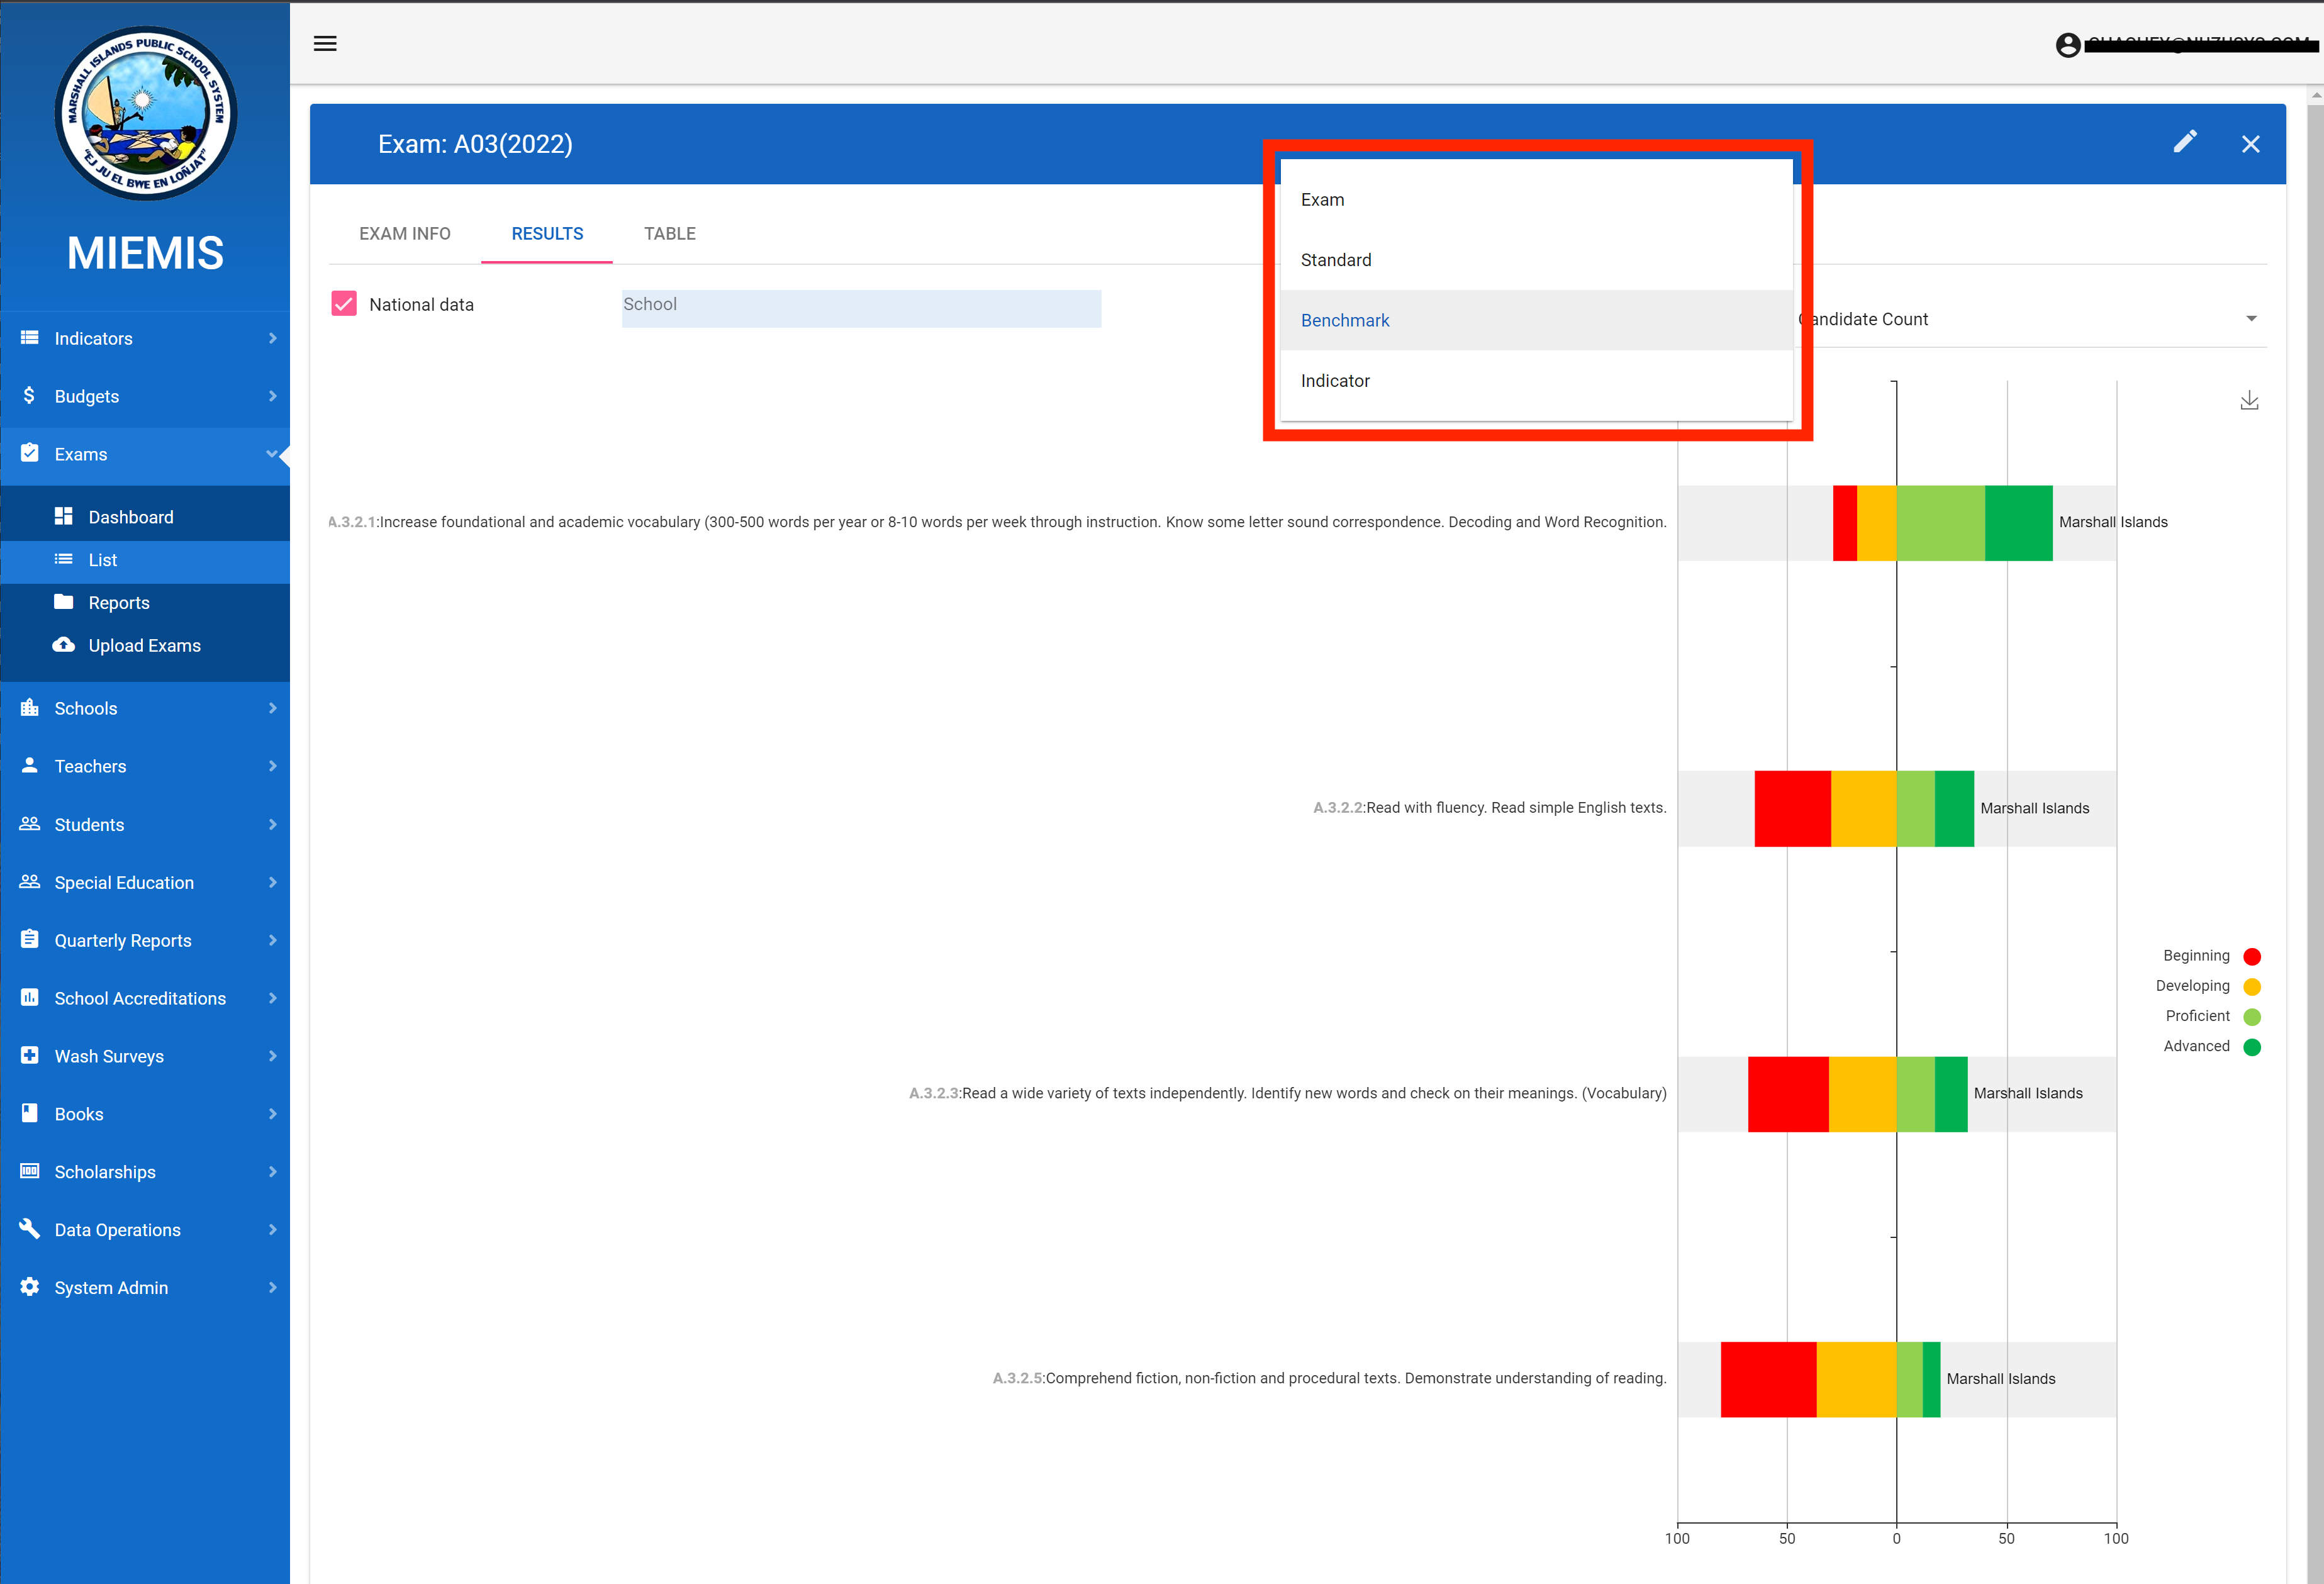
Task: Click the pencil edit icon
Action: (x=2185, y=143)
